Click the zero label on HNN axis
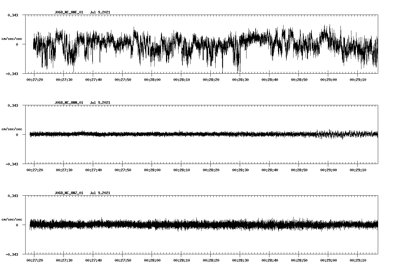This screenshot has width=399, height=271. 17,135
